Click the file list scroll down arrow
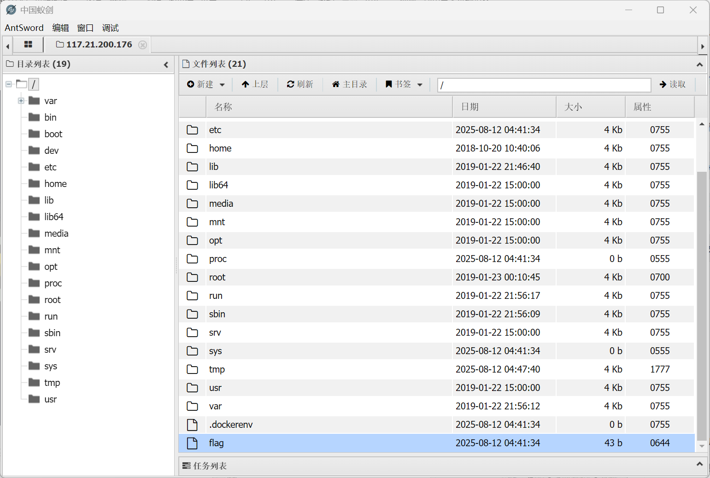This screenshot has height=478, width=710. click(702, 446)
